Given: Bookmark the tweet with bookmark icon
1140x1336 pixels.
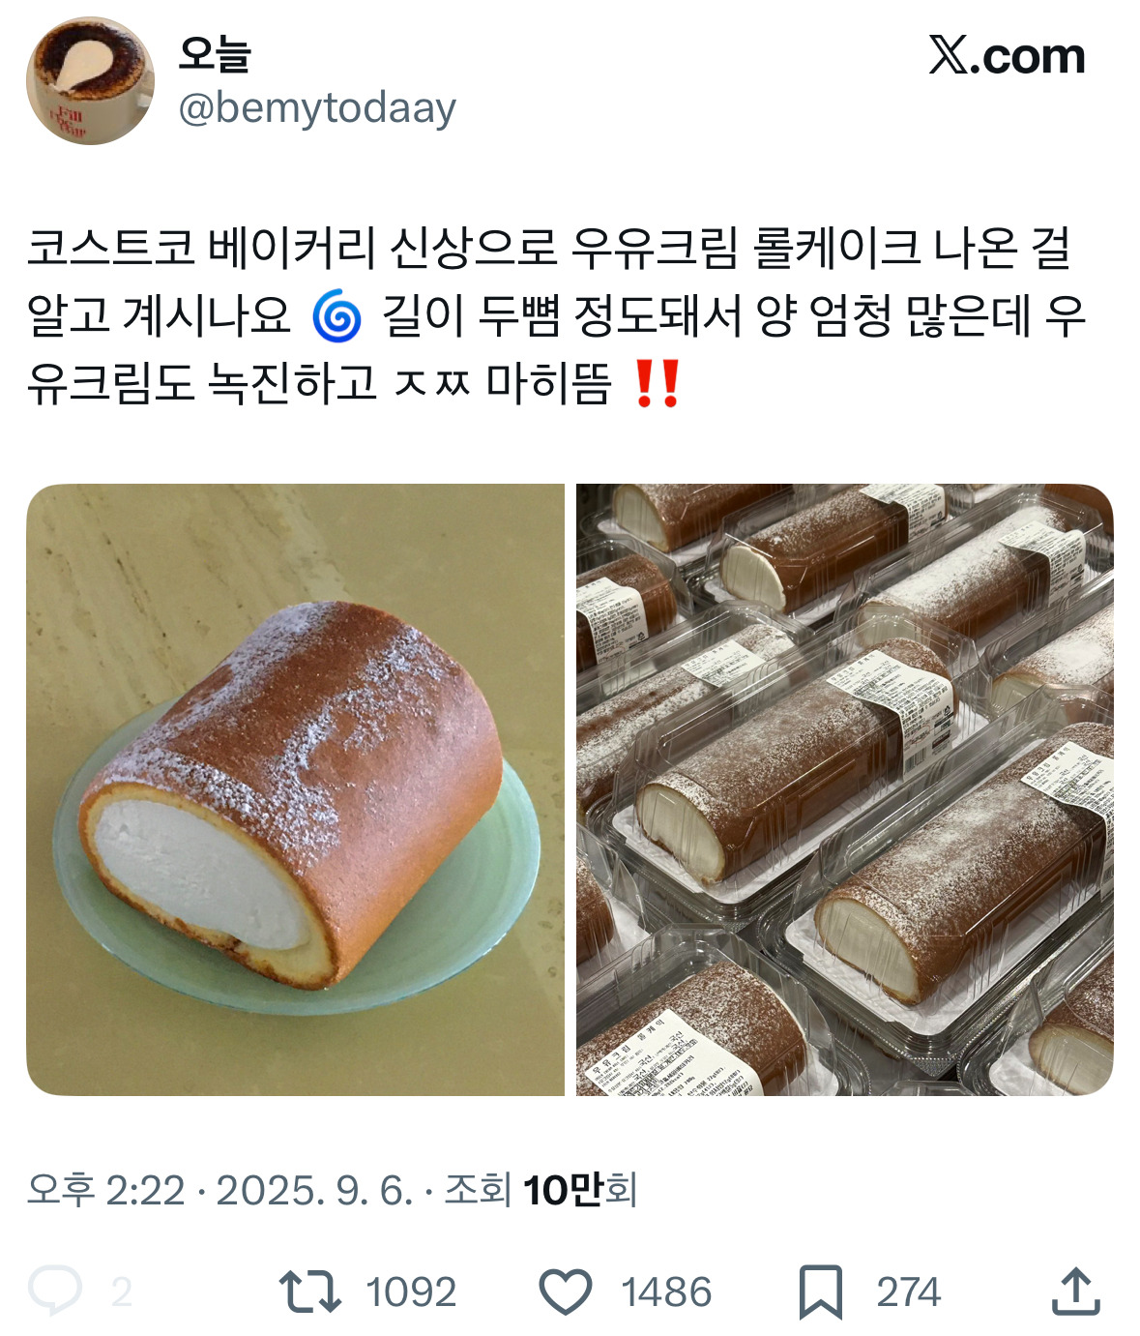Looking at the screenshot, I should point(821,1292).
